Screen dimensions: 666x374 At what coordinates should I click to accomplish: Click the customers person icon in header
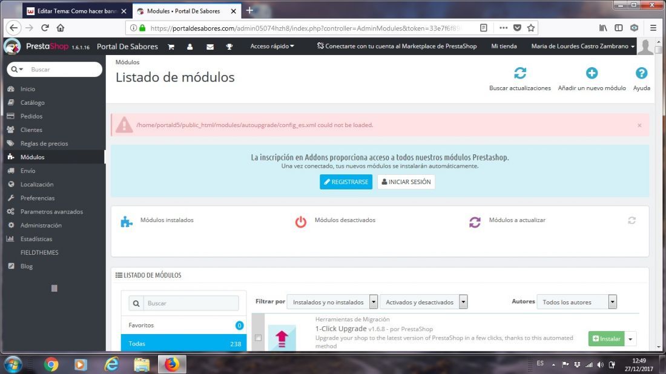[190, 47]
